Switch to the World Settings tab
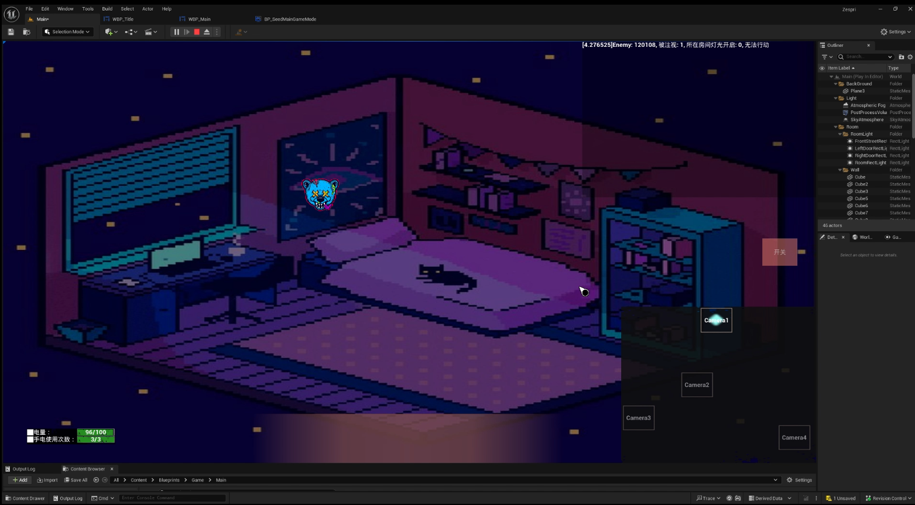Screen dimensions: 915x505 863,237
